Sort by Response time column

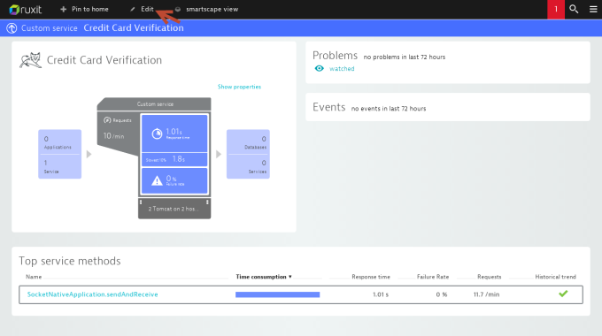tap(371, 277)
